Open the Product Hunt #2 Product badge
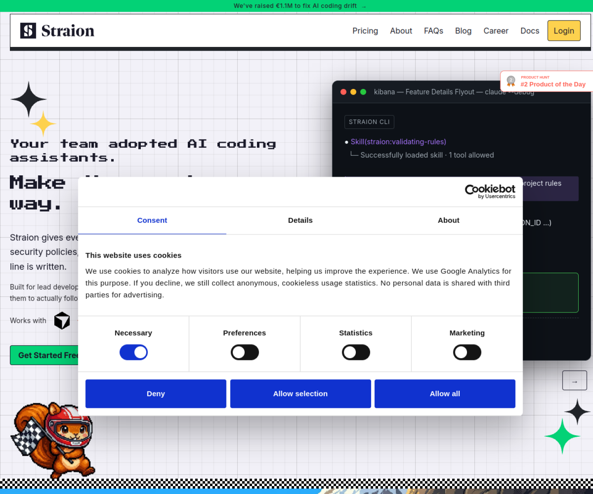 (546, 81)
